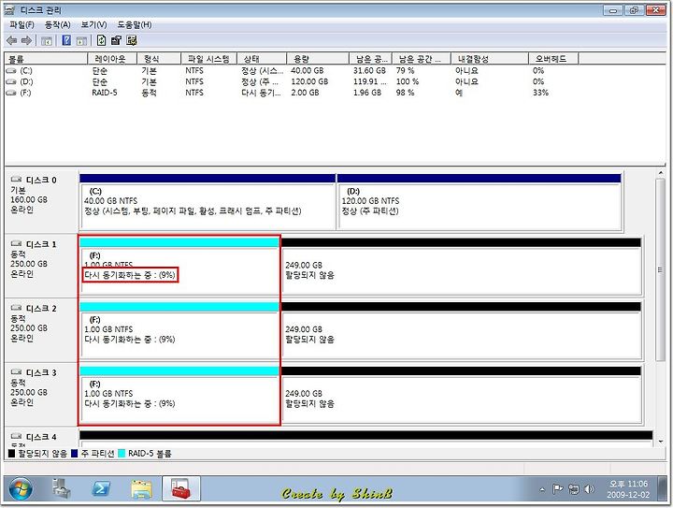Screen dimensions: 673x508
Task: Select 디스크 2 unallocated 249.00 GB space
Action: (x=462, y=330)
